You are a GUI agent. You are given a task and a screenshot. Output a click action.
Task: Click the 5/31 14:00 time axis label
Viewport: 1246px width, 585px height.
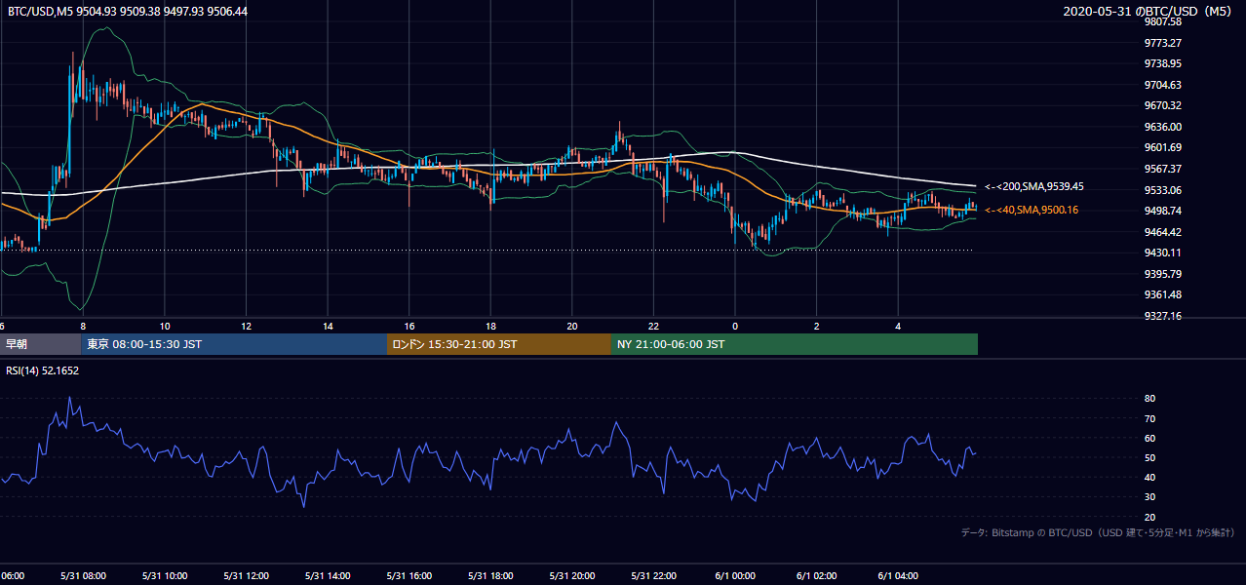328,576
